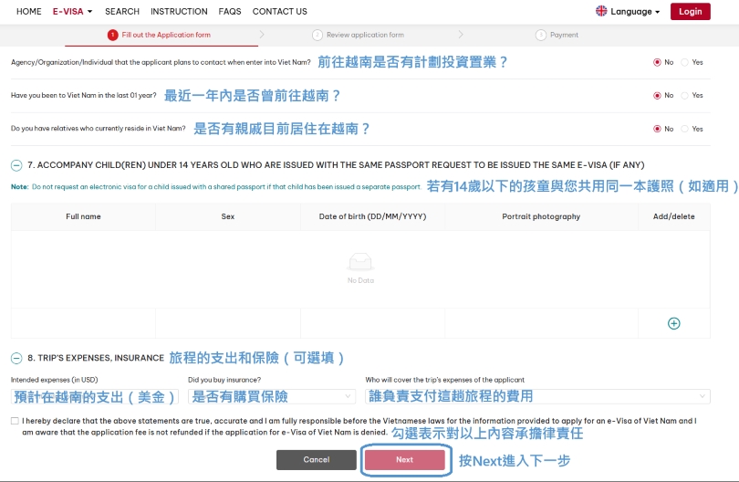Image resolution: width=739 pixels, height=482 pixels.
Task: Click the Sex column header
Action: click(228, 216)
